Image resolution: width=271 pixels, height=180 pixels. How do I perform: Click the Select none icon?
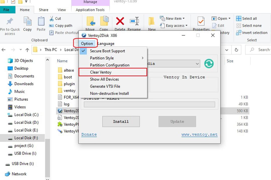(239, 26)
